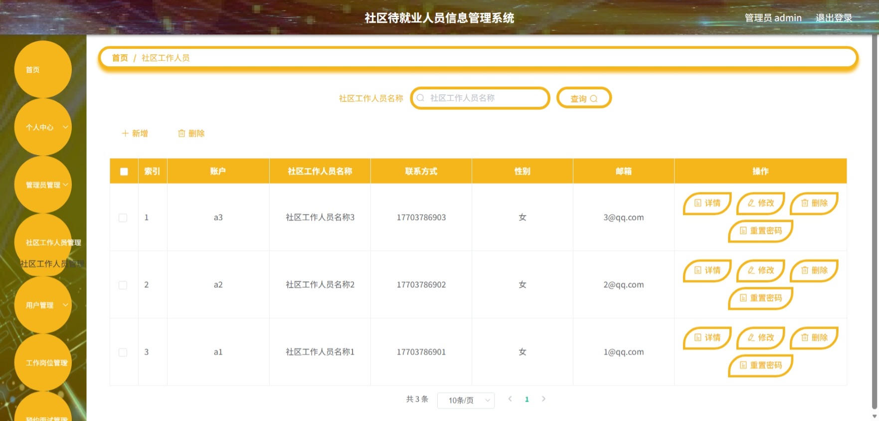Click the 修改 pencil icon in row a1
This screenshot has height=421, width=879.
click(751, 338)
